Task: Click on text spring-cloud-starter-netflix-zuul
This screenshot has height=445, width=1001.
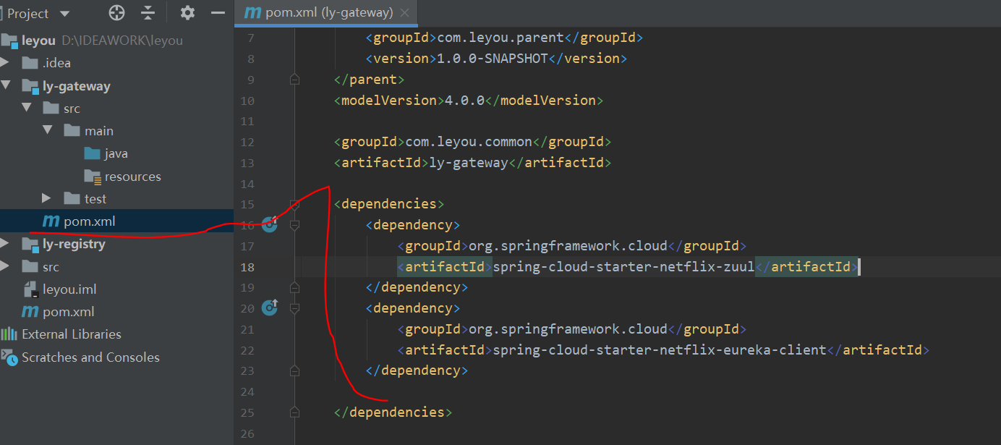Action: coord(623,267)
